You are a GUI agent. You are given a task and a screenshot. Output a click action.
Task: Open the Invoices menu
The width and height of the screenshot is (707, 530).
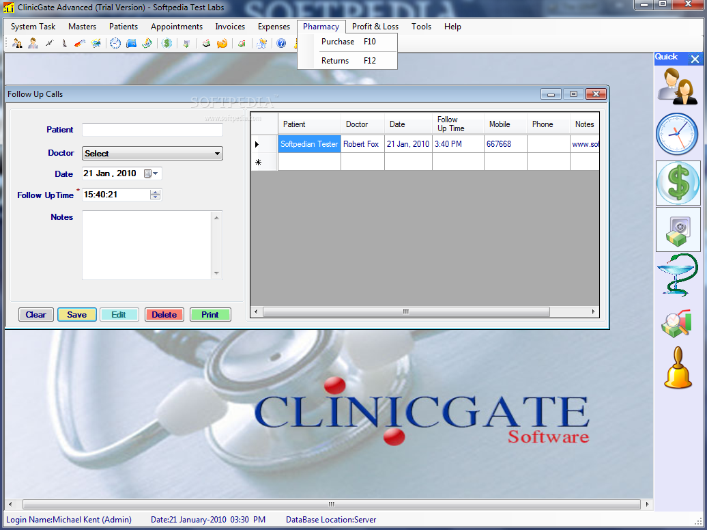tap(230, 27)
